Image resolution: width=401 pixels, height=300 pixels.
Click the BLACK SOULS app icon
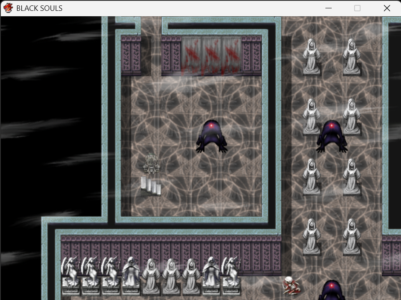coord(8,8)
